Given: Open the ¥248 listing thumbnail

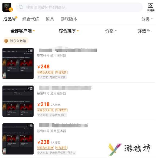Looking at the screenshot, I should [x=18, y=63].
